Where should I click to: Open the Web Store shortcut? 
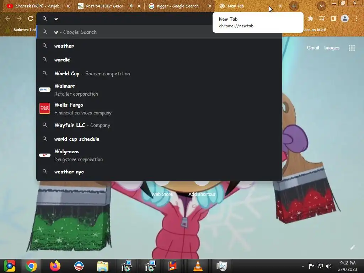coord(162,194)
